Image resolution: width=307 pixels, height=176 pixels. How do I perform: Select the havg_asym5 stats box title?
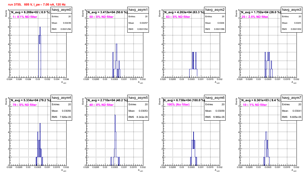(x=138, y=98)
